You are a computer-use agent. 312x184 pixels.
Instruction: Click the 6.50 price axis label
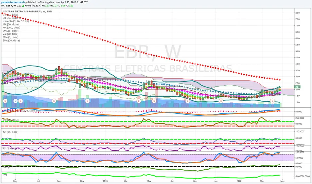[298, 32]
